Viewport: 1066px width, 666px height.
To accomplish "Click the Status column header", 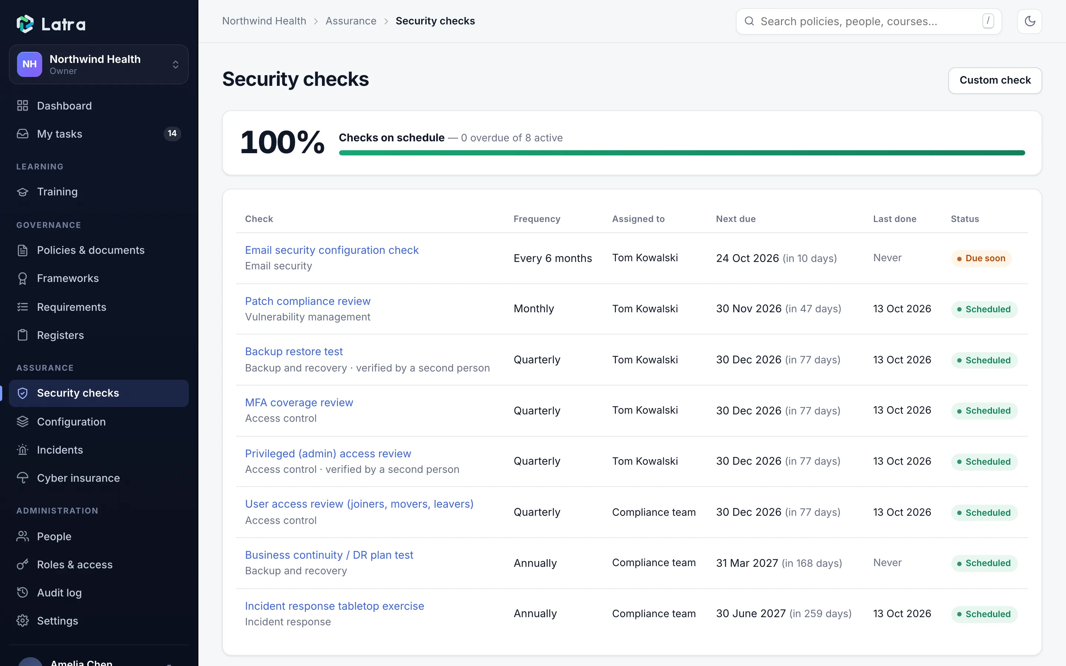I will pyautogui.click(x=965, y=219).
